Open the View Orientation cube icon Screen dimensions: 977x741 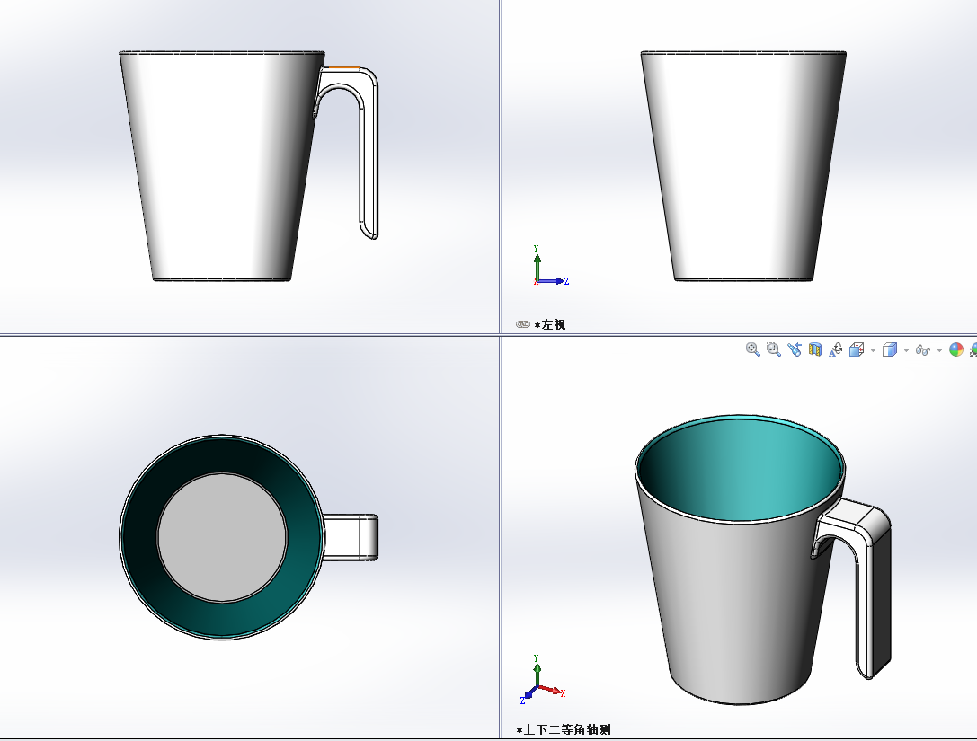[857, 349]
